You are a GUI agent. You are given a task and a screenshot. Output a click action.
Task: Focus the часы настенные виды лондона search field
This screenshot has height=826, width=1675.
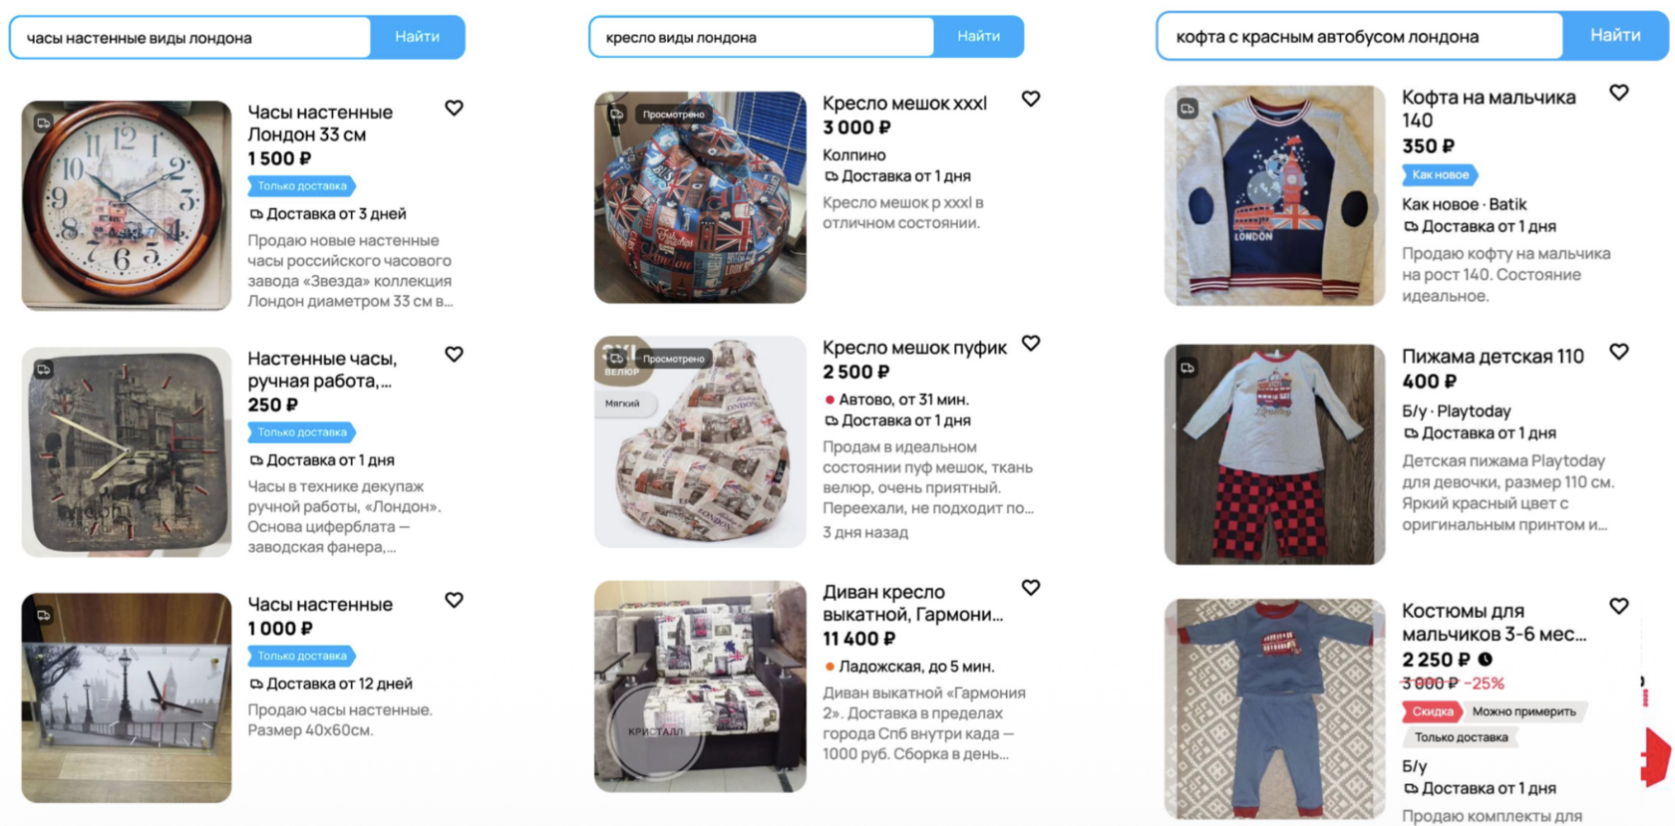pos(190,38)
